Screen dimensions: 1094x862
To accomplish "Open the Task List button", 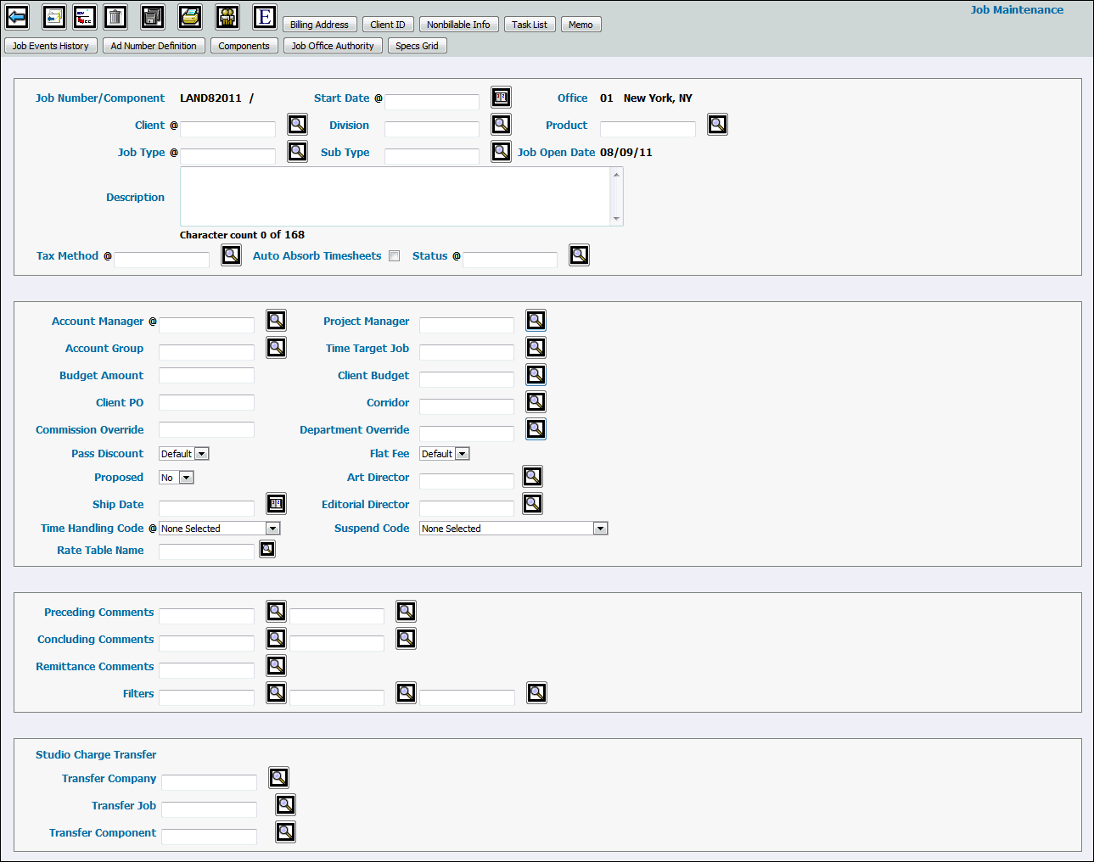I will (x=530, y=25).
